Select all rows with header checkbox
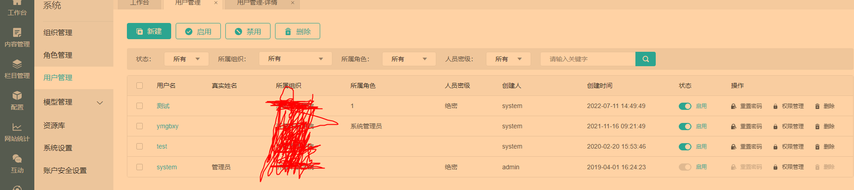The image size is (854, 190). (140, 86)
